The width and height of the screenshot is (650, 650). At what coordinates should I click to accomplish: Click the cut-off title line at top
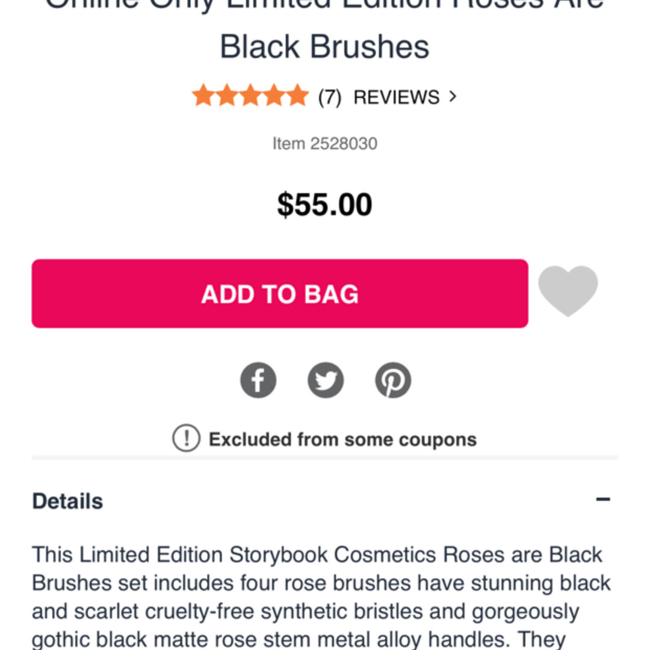click(x=324, y=6)
